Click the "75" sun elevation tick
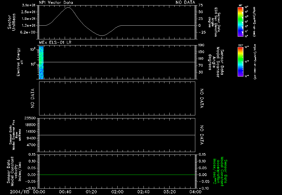Image resolution: width=282 pixels, height=195 pixels. 201,5
